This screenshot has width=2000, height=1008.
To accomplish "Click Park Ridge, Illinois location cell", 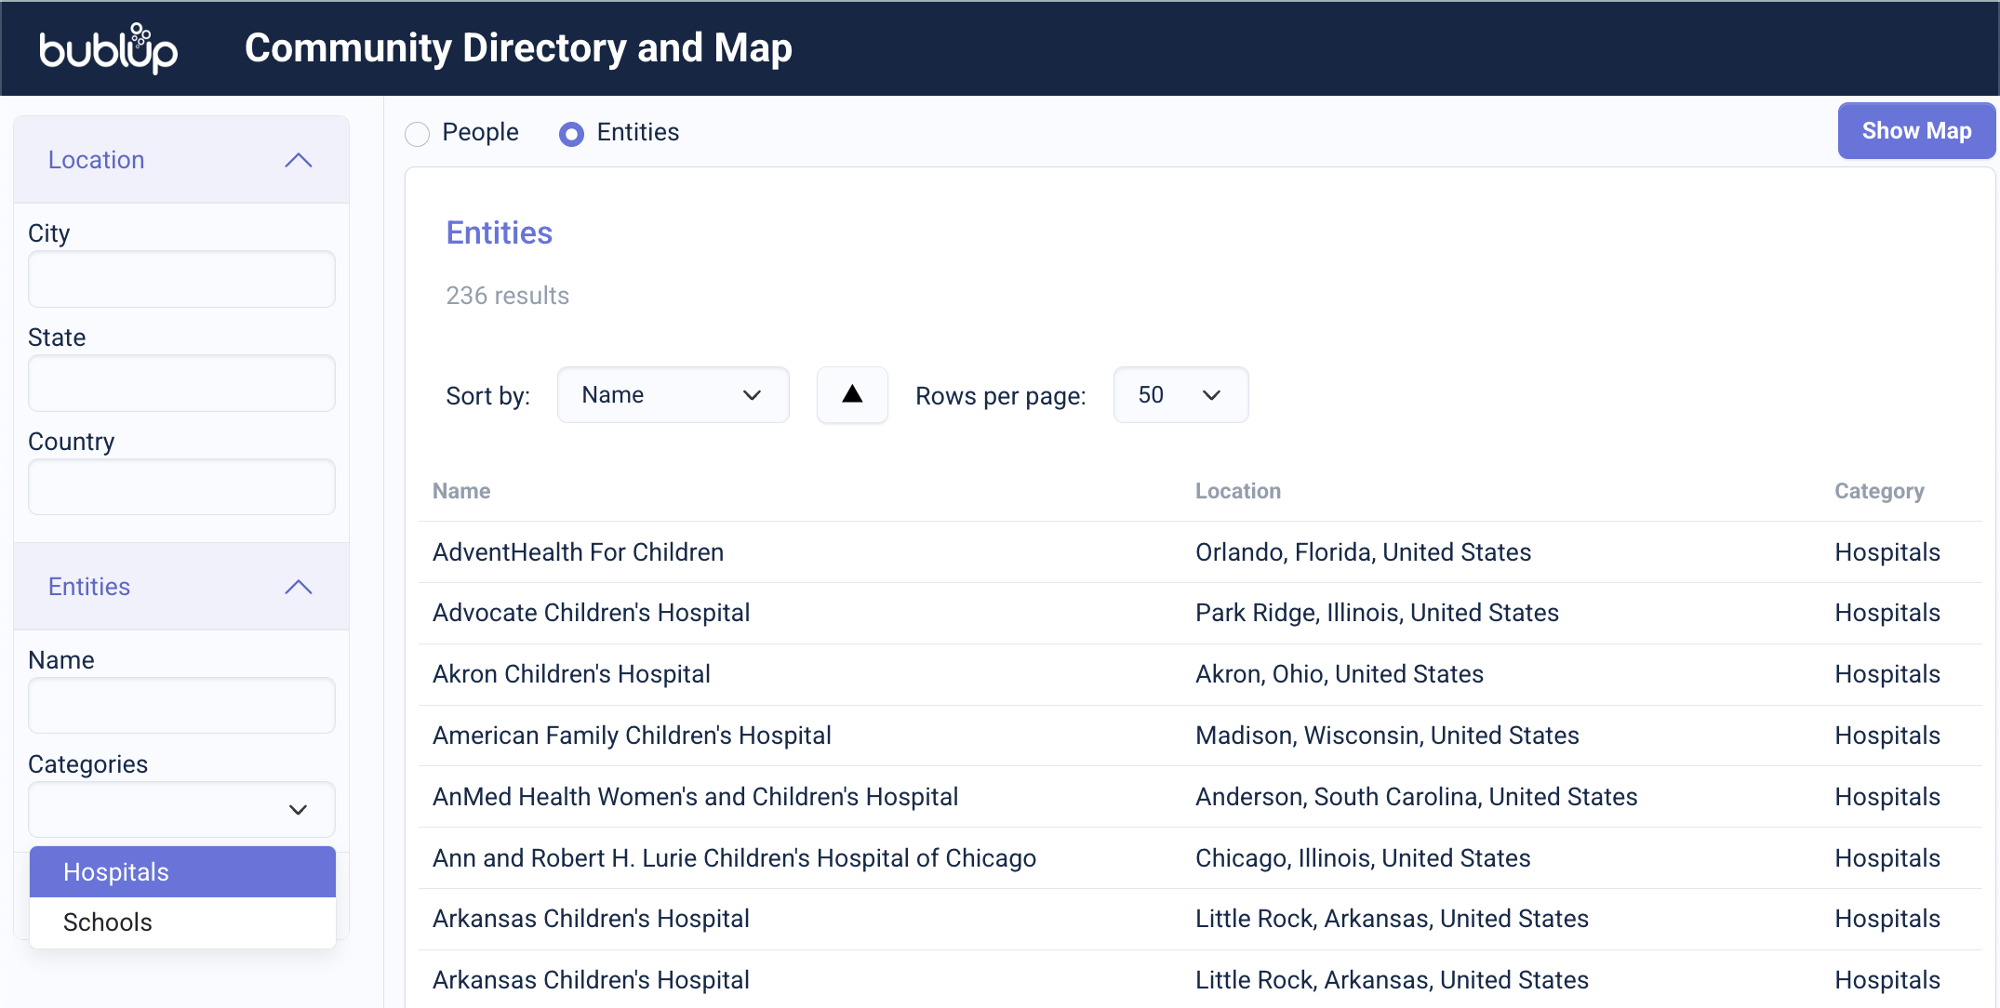I will point(1377,613).
